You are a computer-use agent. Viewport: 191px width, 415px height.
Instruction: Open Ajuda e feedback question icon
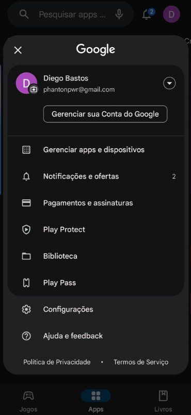point(26,336)
